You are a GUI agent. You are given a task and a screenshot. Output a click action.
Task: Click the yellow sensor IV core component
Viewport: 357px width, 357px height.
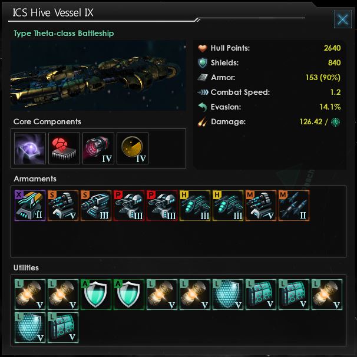tap(133, 148)
